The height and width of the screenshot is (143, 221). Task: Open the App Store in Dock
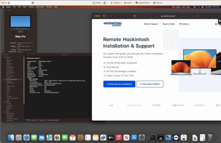134,137
